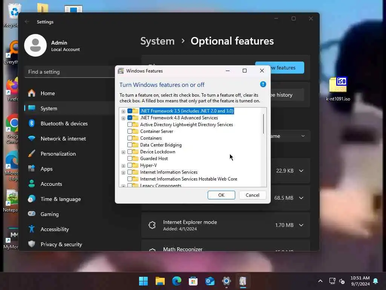Viewport: 386px width, 290px height.
Task: Click the Network & internet wifi icon
Action: tap(32, 138)
